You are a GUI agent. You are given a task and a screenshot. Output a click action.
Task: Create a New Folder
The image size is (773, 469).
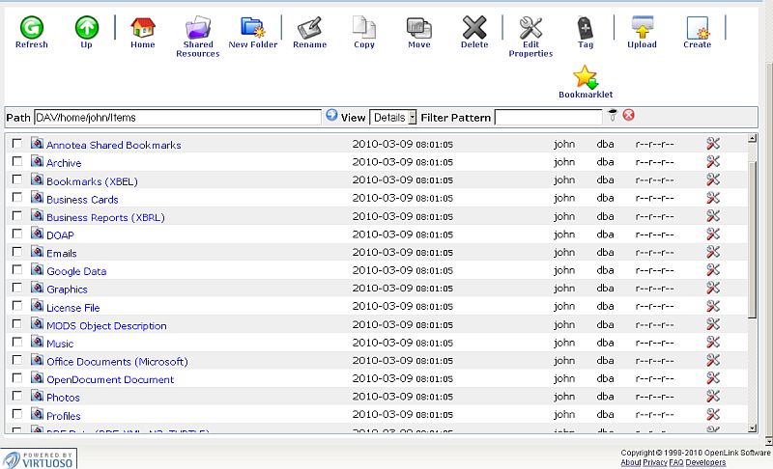[x=253, y=28]
